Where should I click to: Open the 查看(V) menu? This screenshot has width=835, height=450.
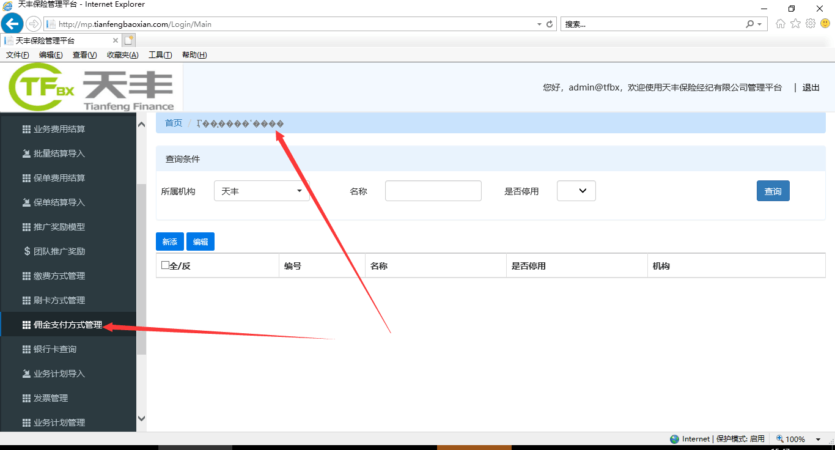click(x=84, y=55)
